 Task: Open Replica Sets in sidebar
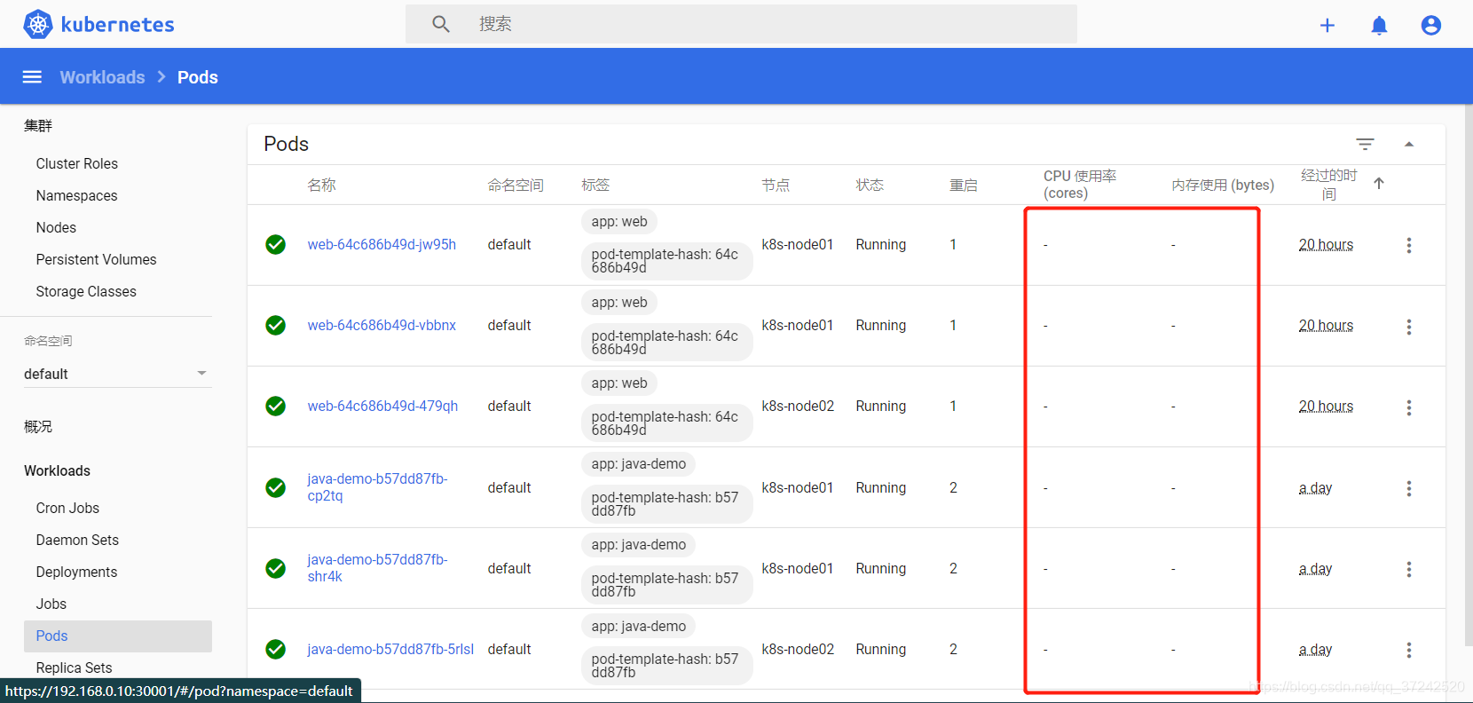[x=75, y=667]
